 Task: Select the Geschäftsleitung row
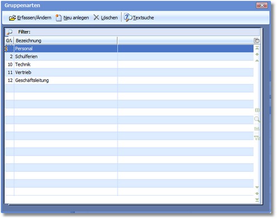pos(129,80)
